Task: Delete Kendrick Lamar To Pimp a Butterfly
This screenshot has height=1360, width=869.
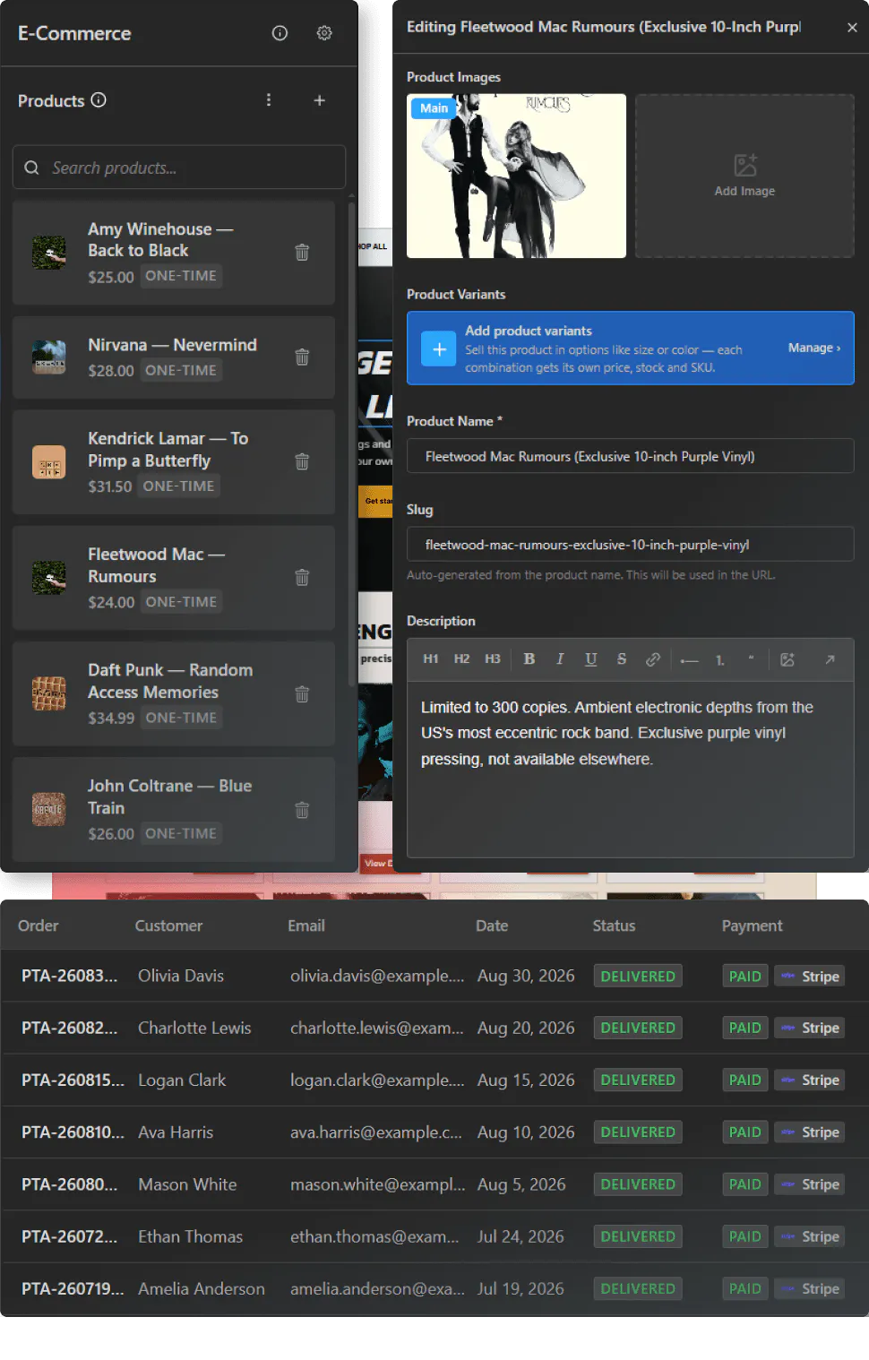Action: pos(302,461)
